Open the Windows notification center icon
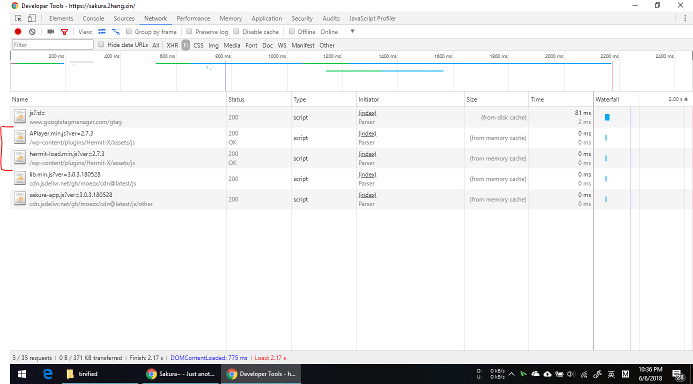The width and height of the screenshot is (693, 384). coord(678,374)
